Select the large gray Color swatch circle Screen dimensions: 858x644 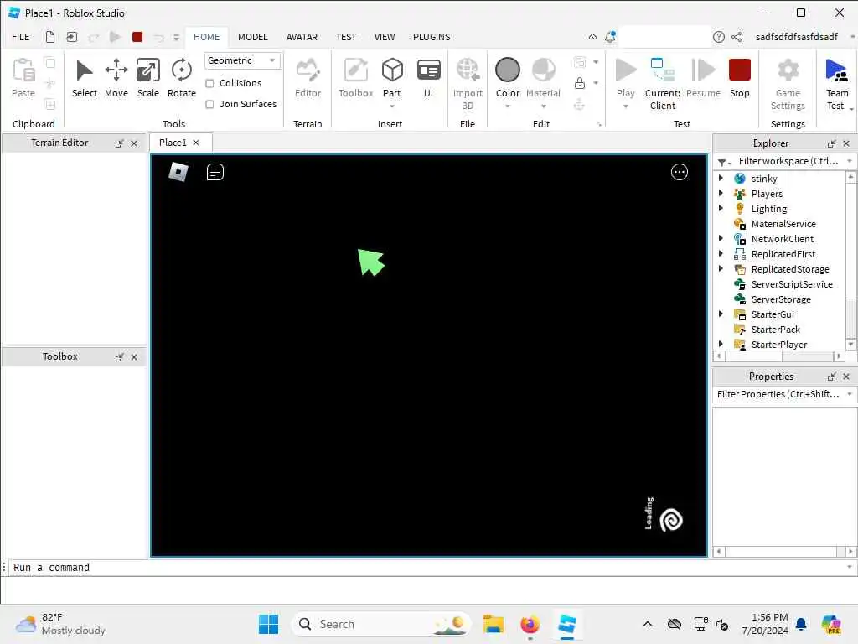507,70
